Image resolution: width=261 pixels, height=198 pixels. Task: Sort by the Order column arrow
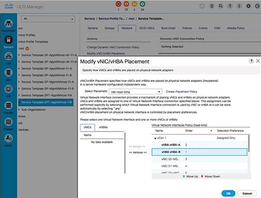coord(211,131)
